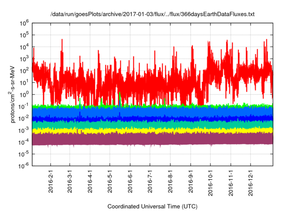Click the dark blue flux data band
Image resolution: width=301 pixels, height=211 pixels.
pos(152,119)
